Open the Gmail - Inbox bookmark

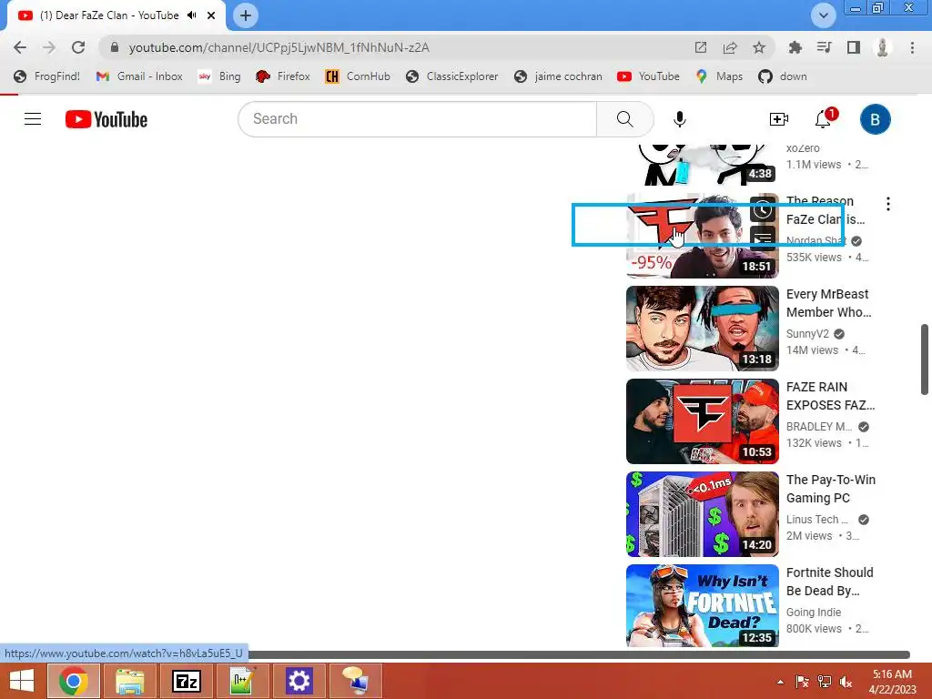click(139, 76)
